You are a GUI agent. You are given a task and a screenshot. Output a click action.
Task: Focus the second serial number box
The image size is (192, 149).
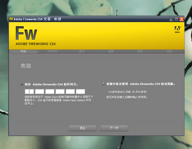pyautogui.click(x=39, y=92)
